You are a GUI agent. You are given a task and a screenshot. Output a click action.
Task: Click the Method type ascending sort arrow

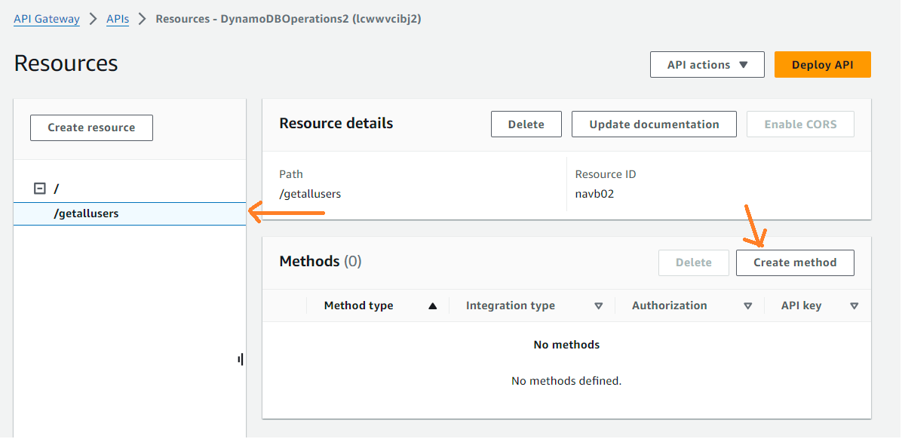(x=432, y=306)
